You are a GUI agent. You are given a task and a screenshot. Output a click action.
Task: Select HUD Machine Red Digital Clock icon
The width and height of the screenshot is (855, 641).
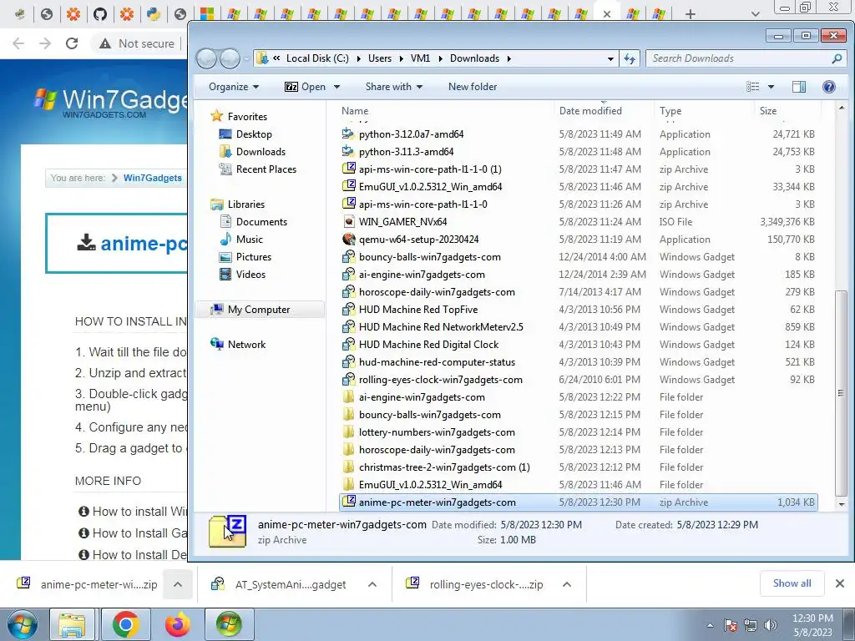348,345
